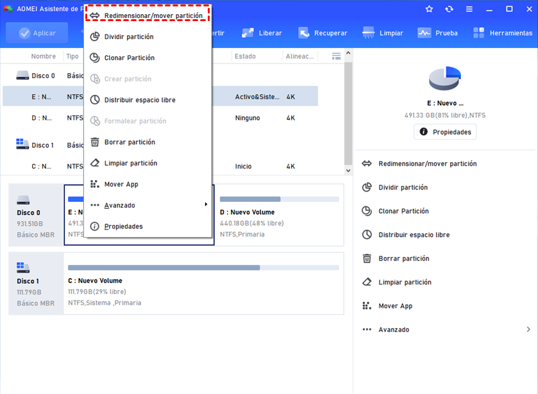Click the Propiedades button in the right panel
The image size is (538, 394).
click(x=446, y=132)
